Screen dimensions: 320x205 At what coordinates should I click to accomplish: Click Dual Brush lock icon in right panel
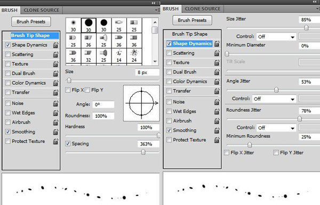[217, 72]
